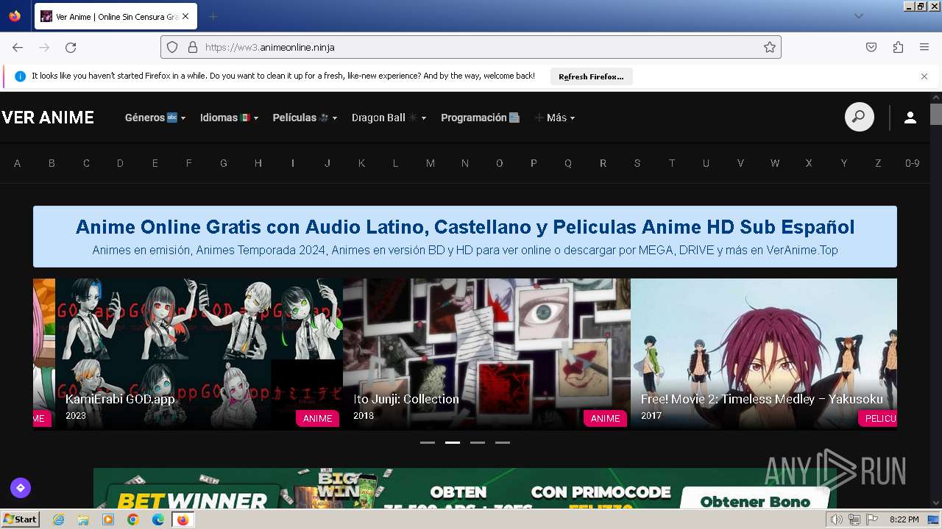Click the Anime Online Gratis headline
The height and width of the screenshot is (529, 942).
(x=465, y=226)
